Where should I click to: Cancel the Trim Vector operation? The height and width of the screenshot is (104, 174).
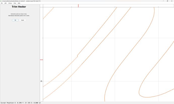click(22, 20)
